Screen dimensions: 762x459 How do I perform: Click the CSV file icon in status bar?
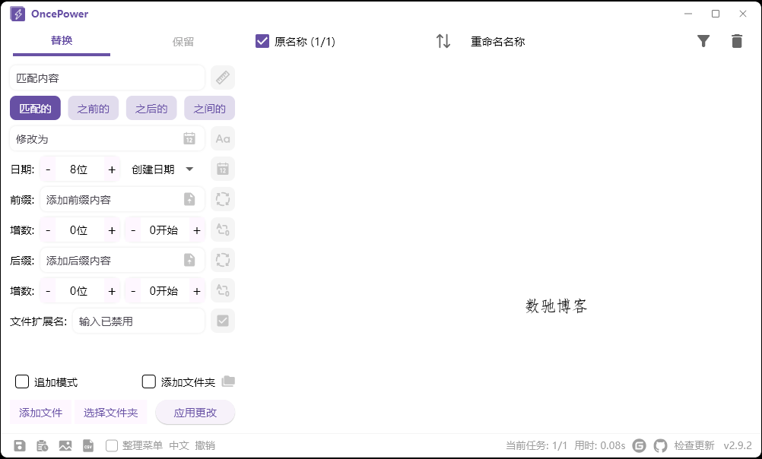point(88,445)
